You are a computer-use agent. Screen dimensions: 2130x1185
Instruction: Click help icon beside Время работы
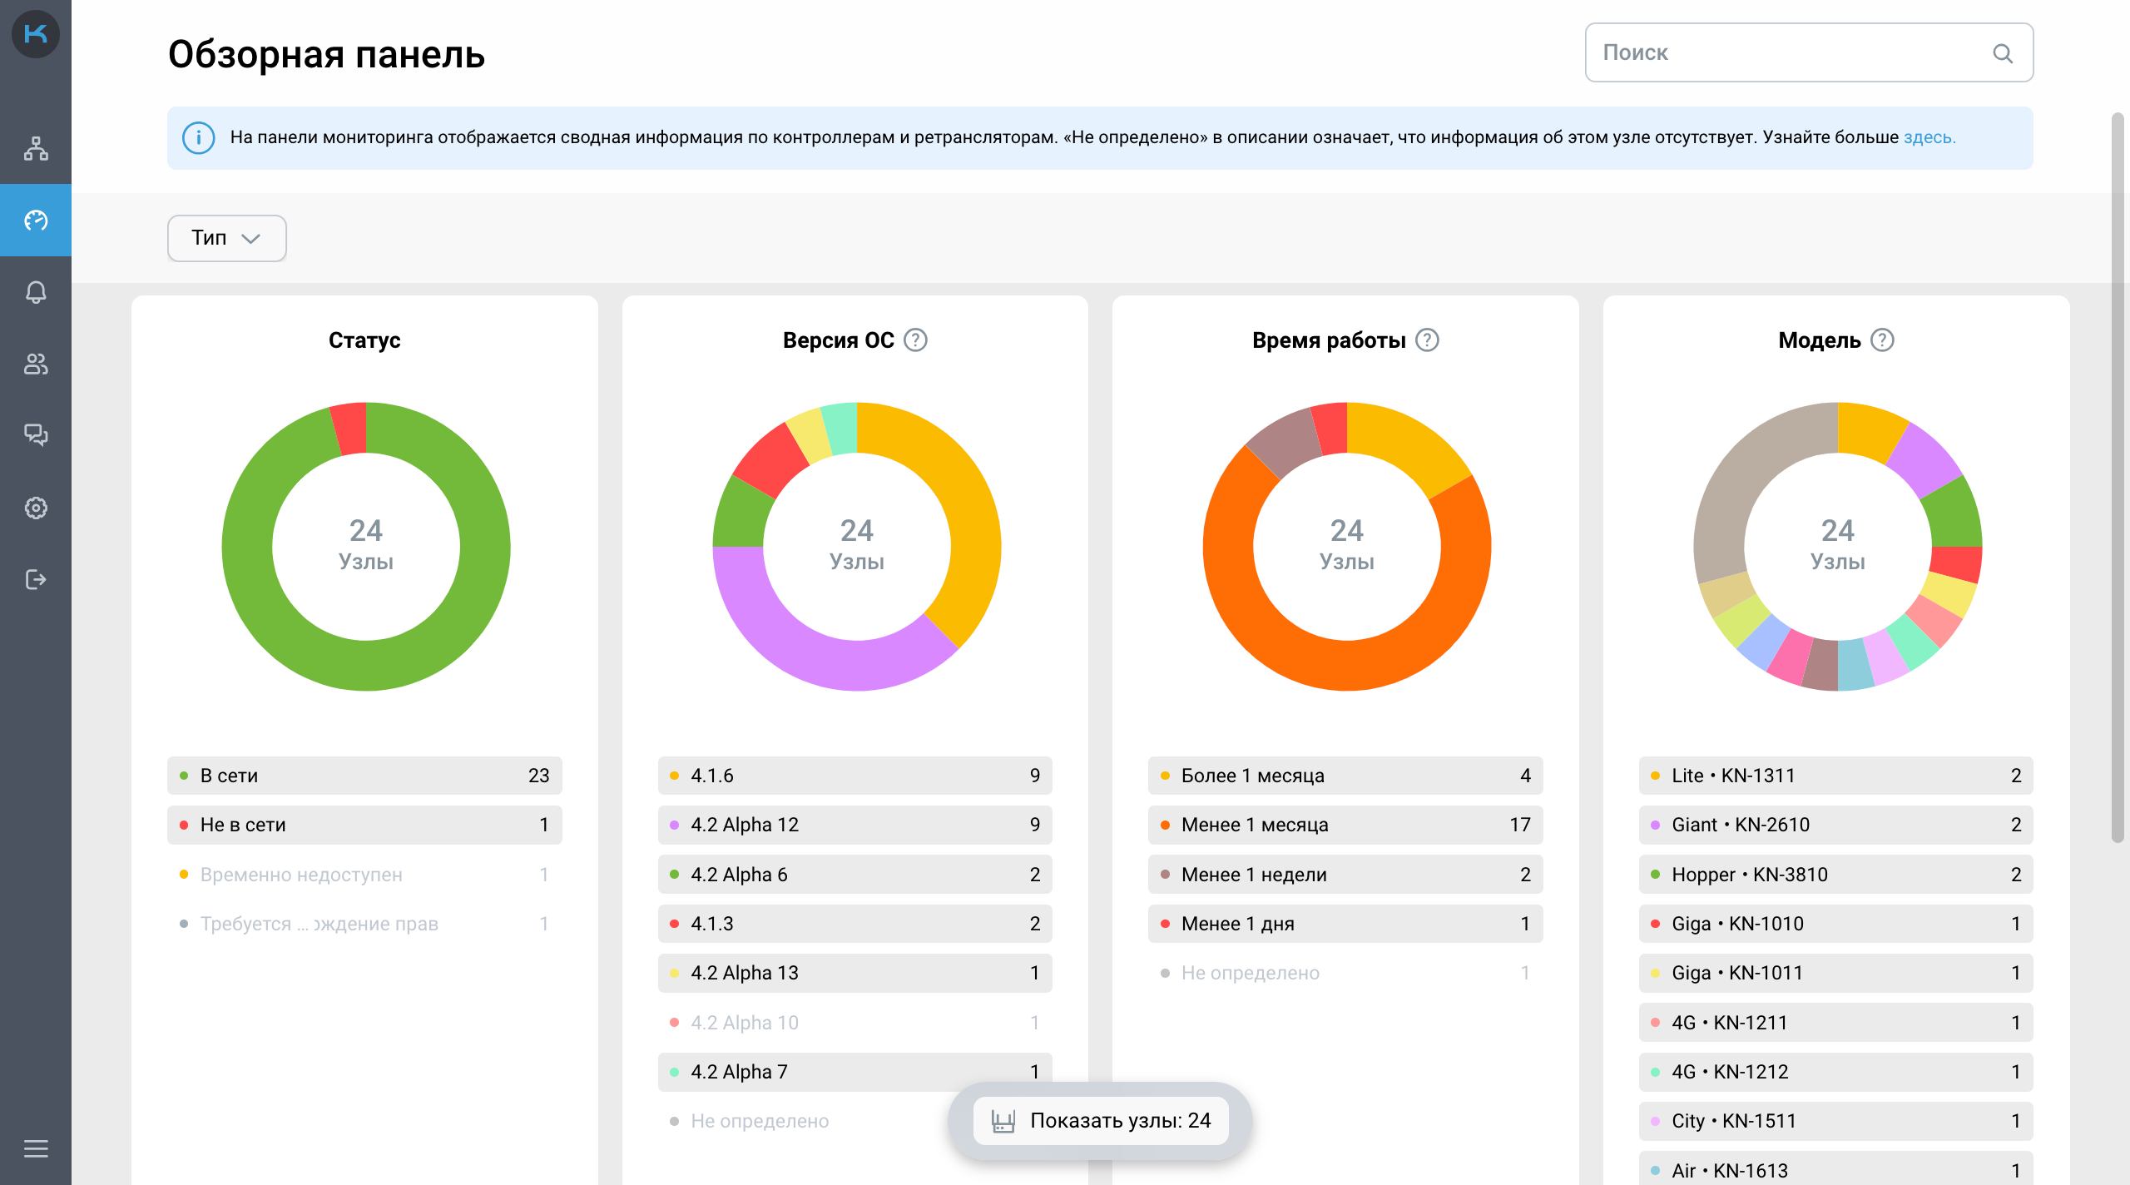[x=1427, y=340]
